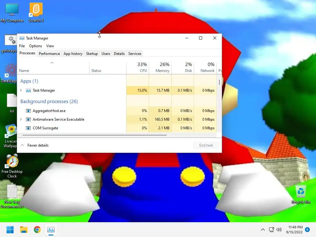Close the Task Manager window
Screen dimensions: 316x237
click(x=215, y=38)
